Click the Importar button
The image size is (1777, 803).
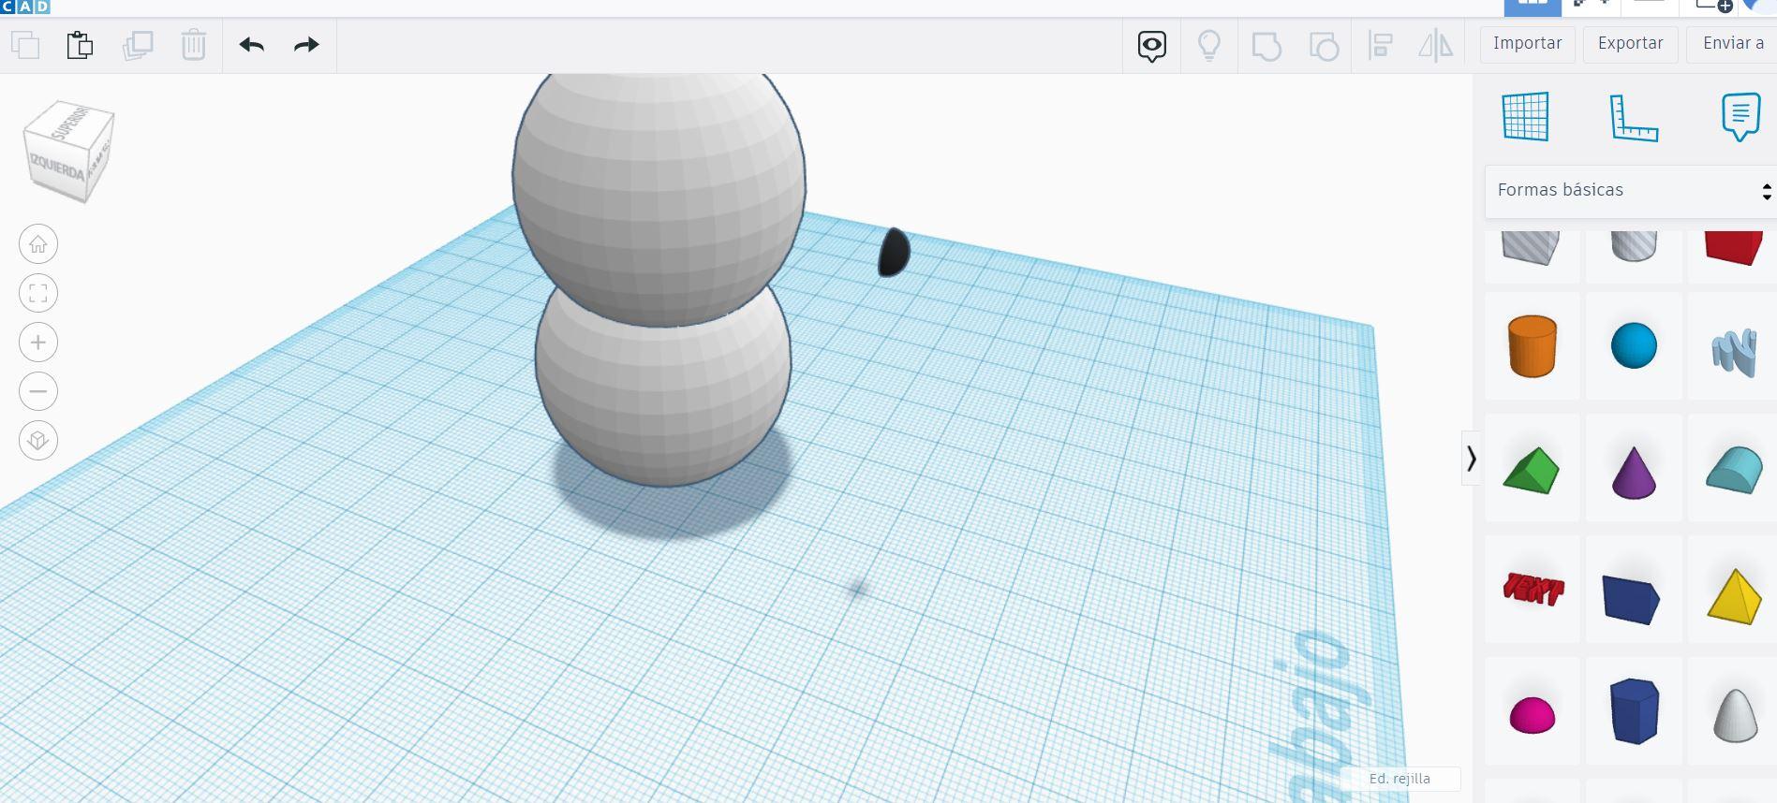pos(1527,44)
